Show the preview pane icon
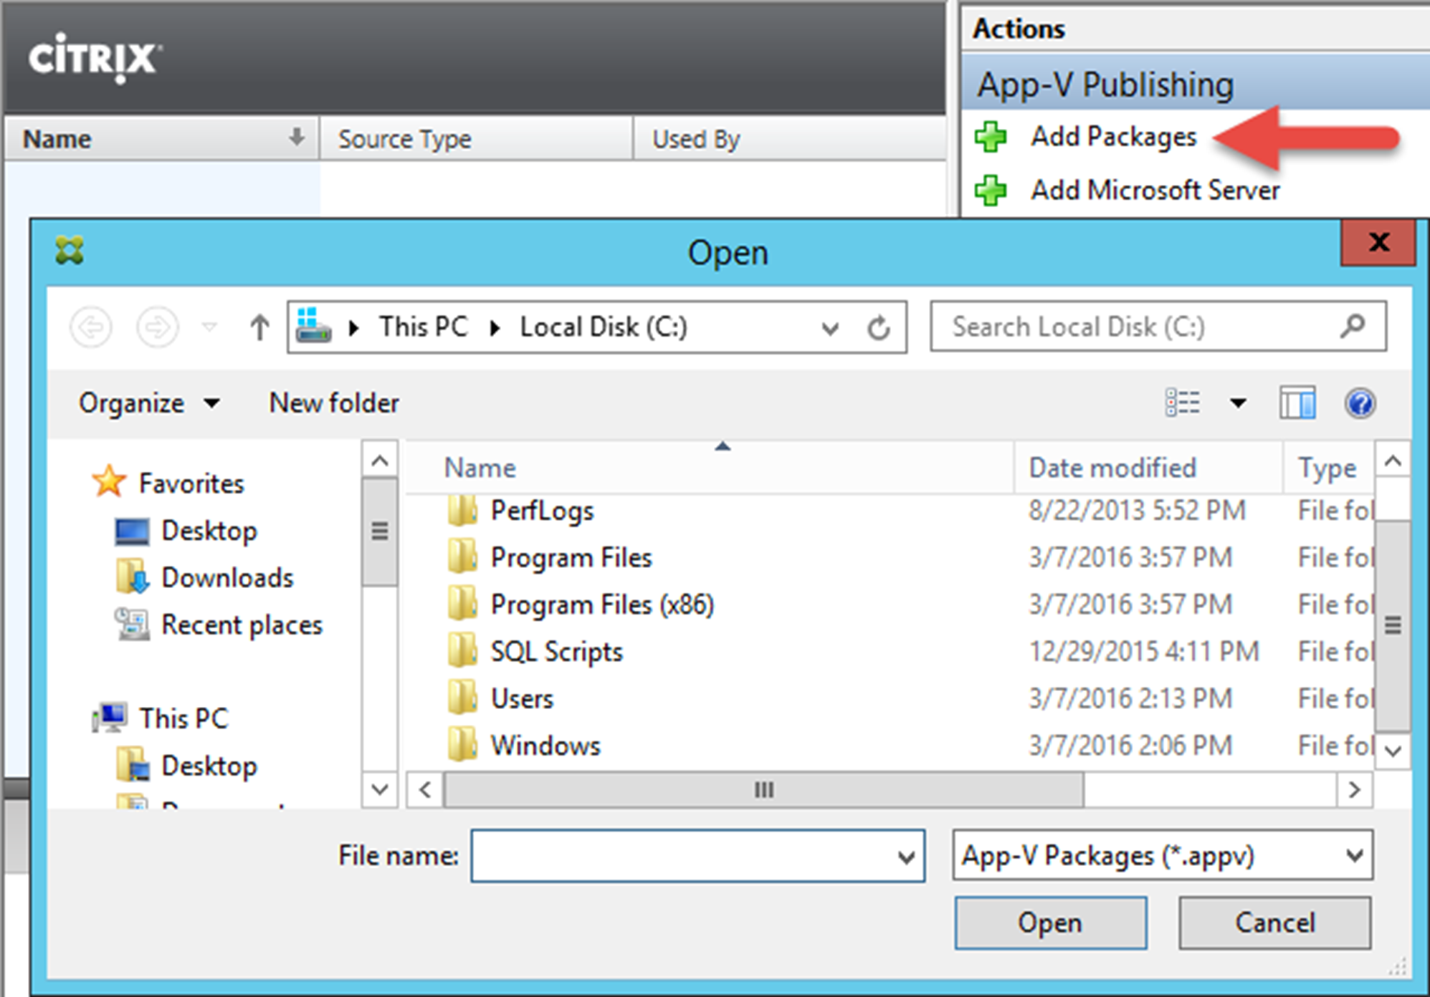The image size is (1430, 997). point(1297,403)
